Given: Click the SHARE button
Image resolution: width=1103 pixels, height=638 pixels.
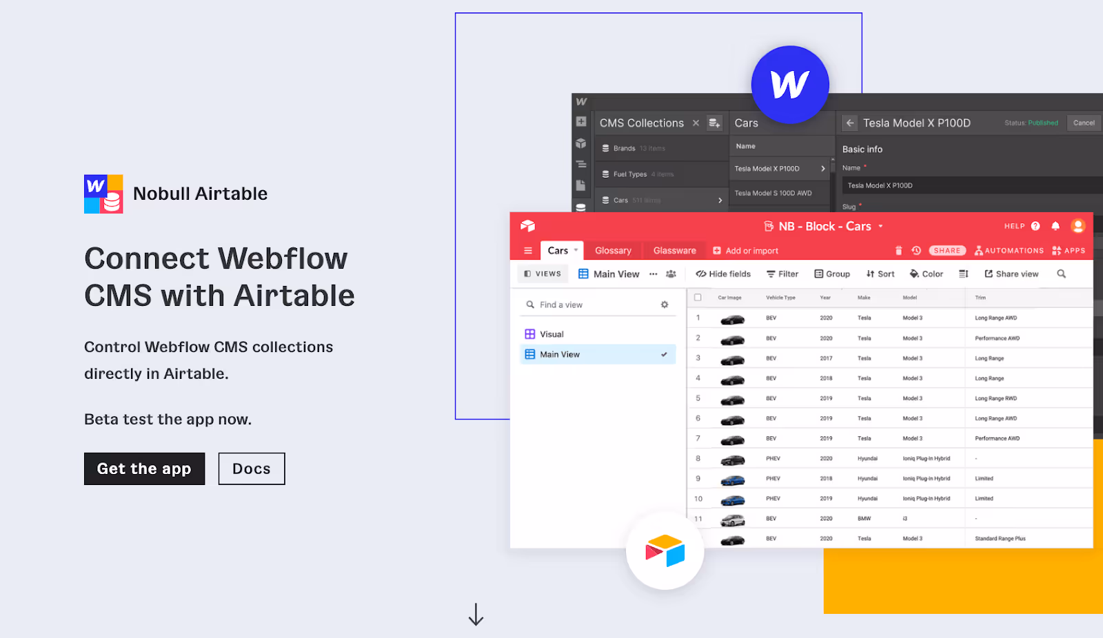Looking at the screenshot, I should tap(947, 251).
